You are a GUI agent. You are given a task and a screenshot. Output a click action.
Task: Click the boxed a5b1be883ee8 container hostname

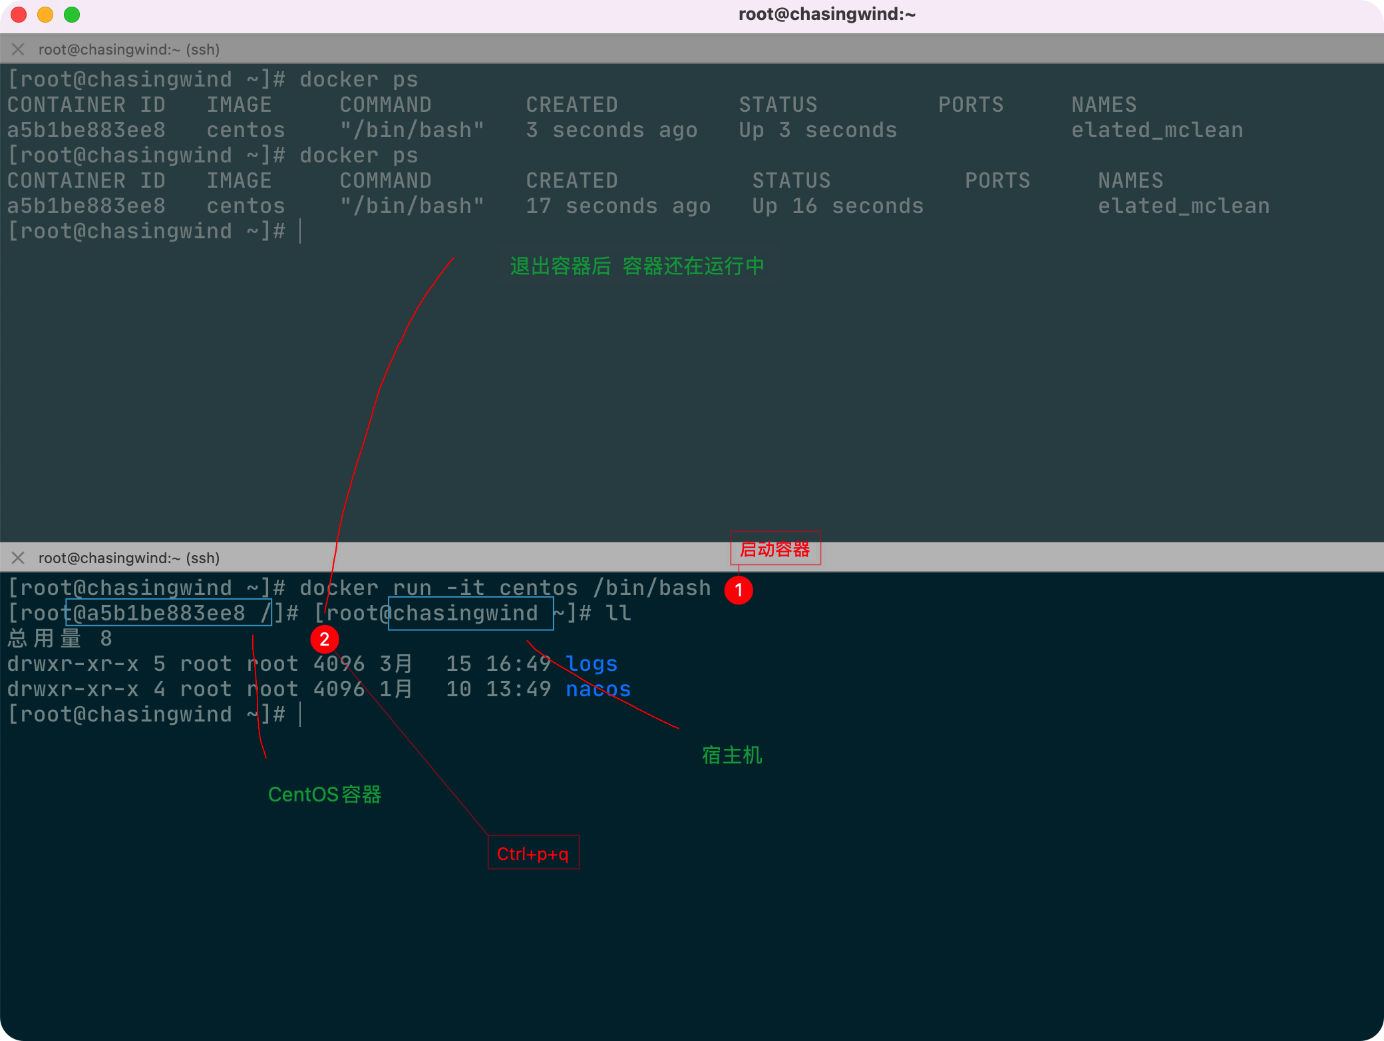tap(168, 613)
